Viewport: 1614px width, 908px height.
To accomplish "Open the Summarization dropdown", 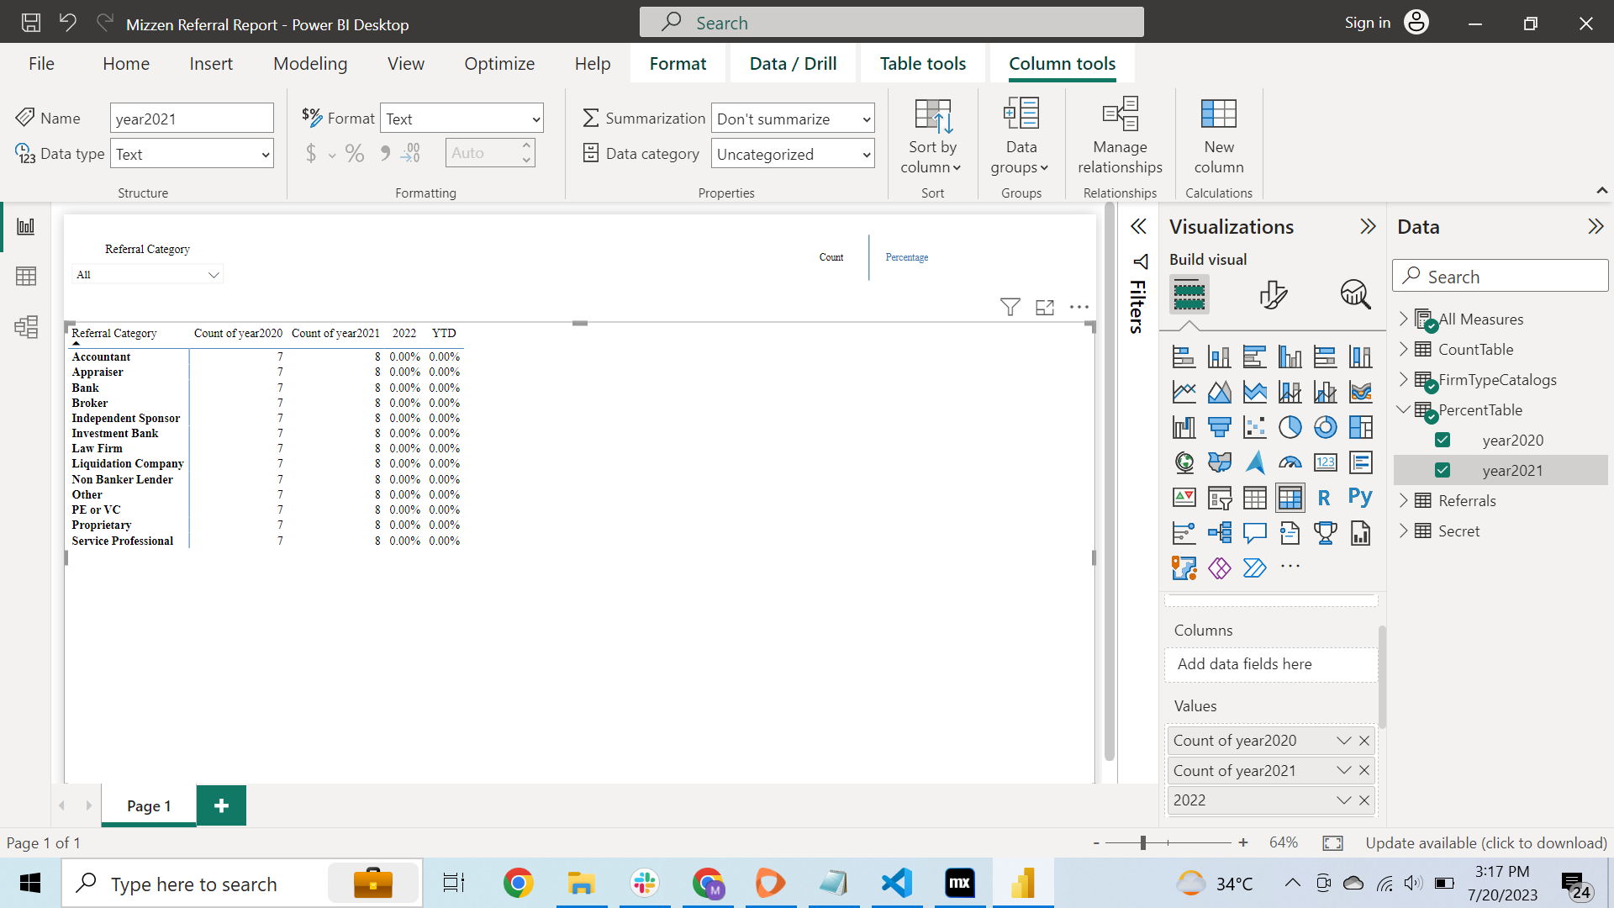I will click(793, 119).
